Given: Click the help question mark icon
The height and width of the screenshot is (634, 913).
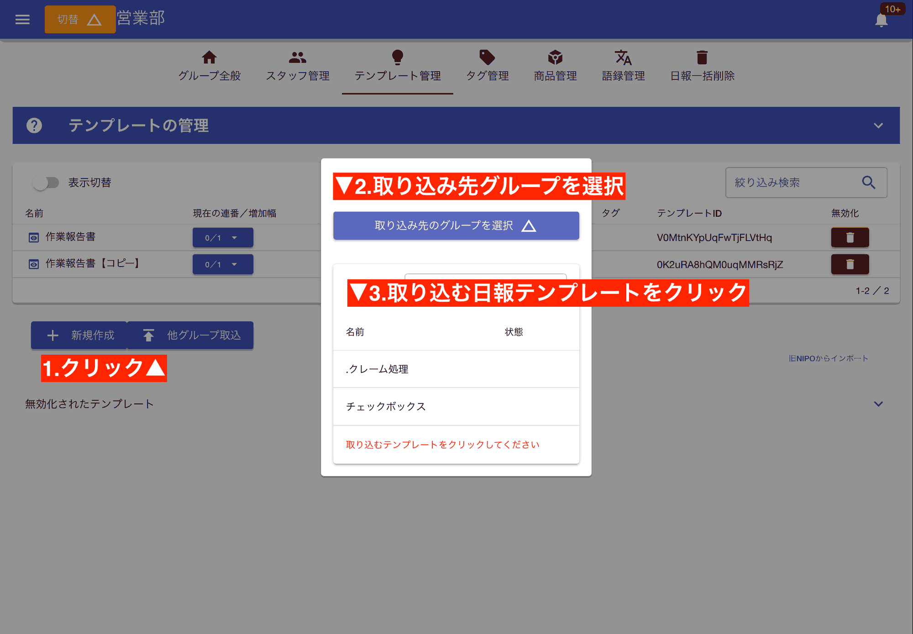Looking at the screenshot, I should coord(35,126).
